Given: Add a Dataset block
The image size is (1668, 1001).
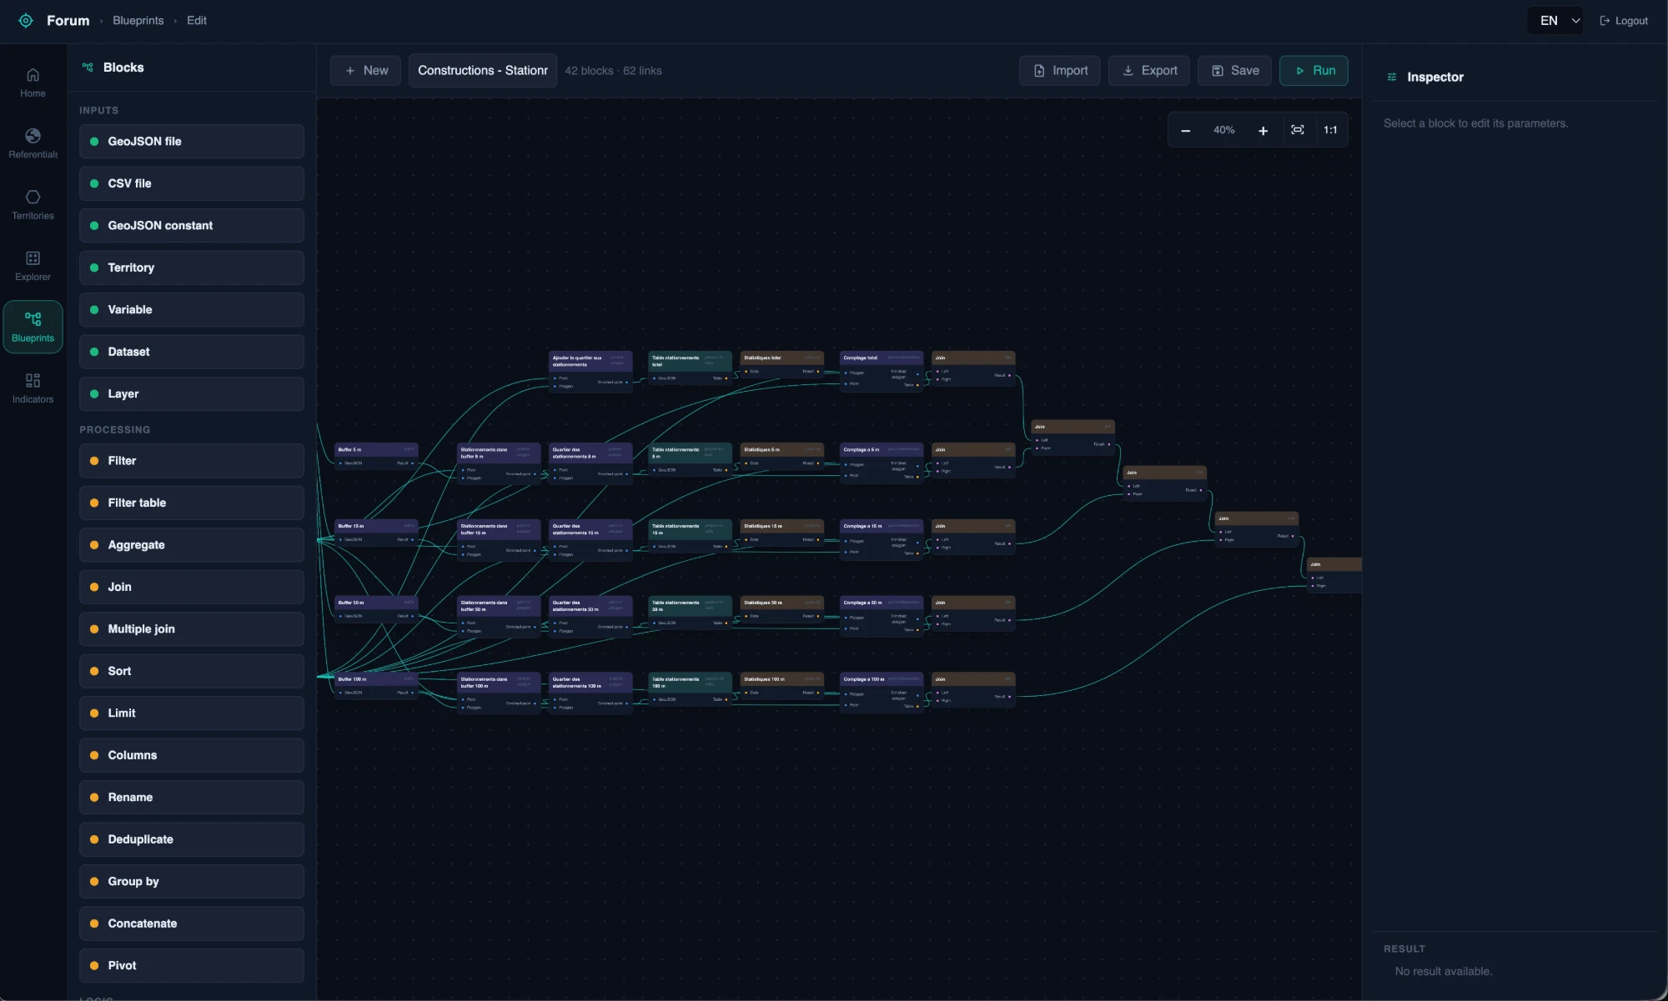Looking at the screenshot, I should point(192,352).
